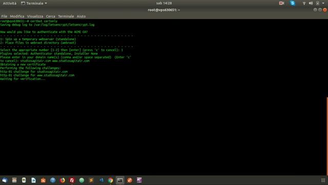Launch FileZilla from the dock

coord(72,180)
